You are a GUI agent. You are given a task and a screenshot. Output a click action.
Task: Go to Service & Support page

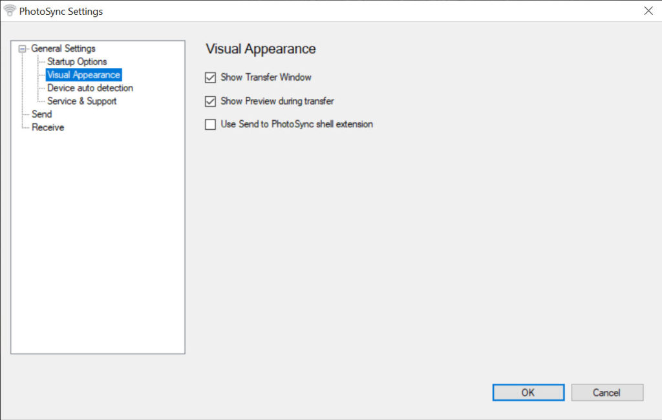pos(82,101)
